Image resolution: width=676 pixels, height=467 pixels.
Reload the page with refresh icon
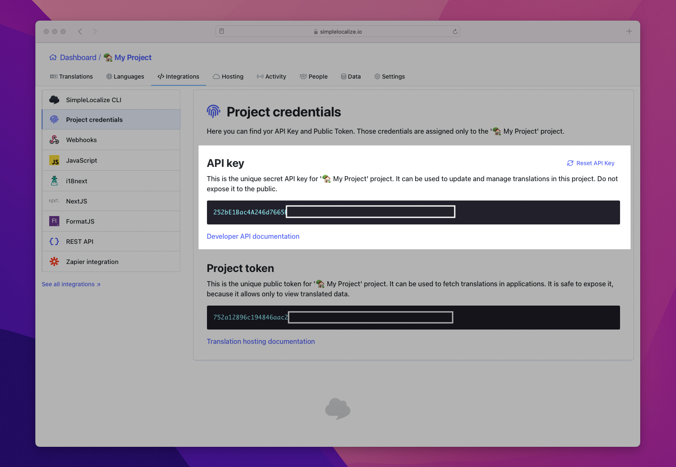pos(455,32)
